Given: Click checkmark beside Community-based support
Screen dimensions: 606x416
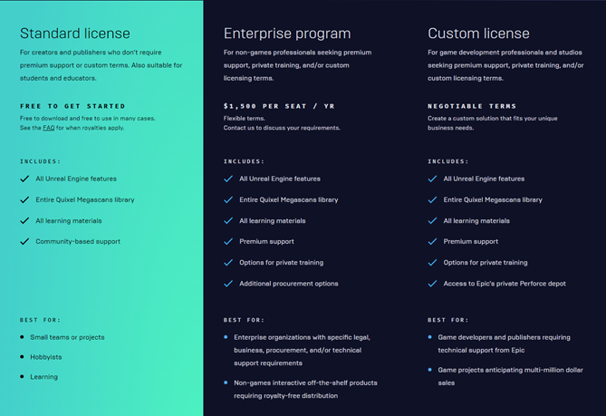Looking at the screenshot, I should 24,242.
